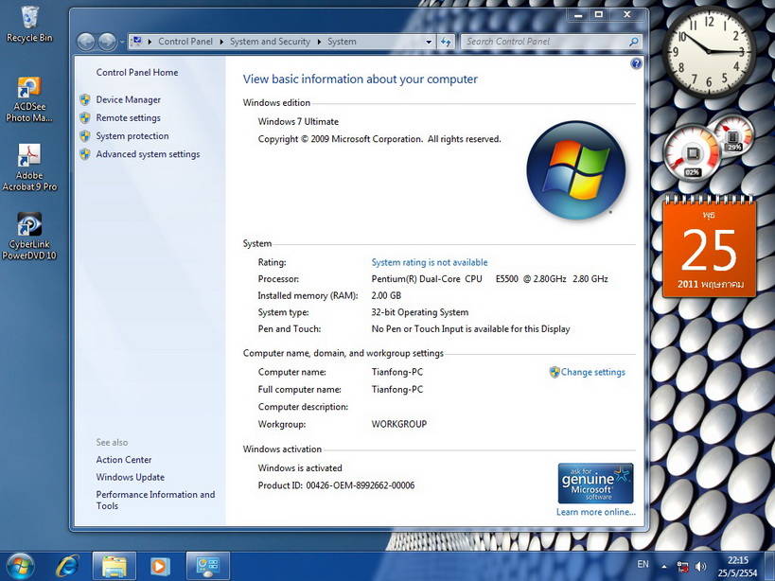Click the refresh button beside the address bar
This screenshot has height=581, width=775.
coord(446,42)
